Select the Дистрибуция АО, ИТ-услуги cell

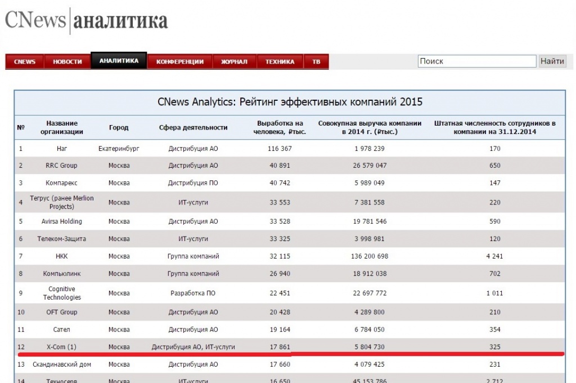193,347
